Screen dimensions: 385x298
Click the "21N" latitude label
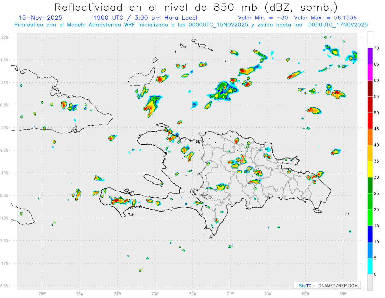tap(5, 83)
